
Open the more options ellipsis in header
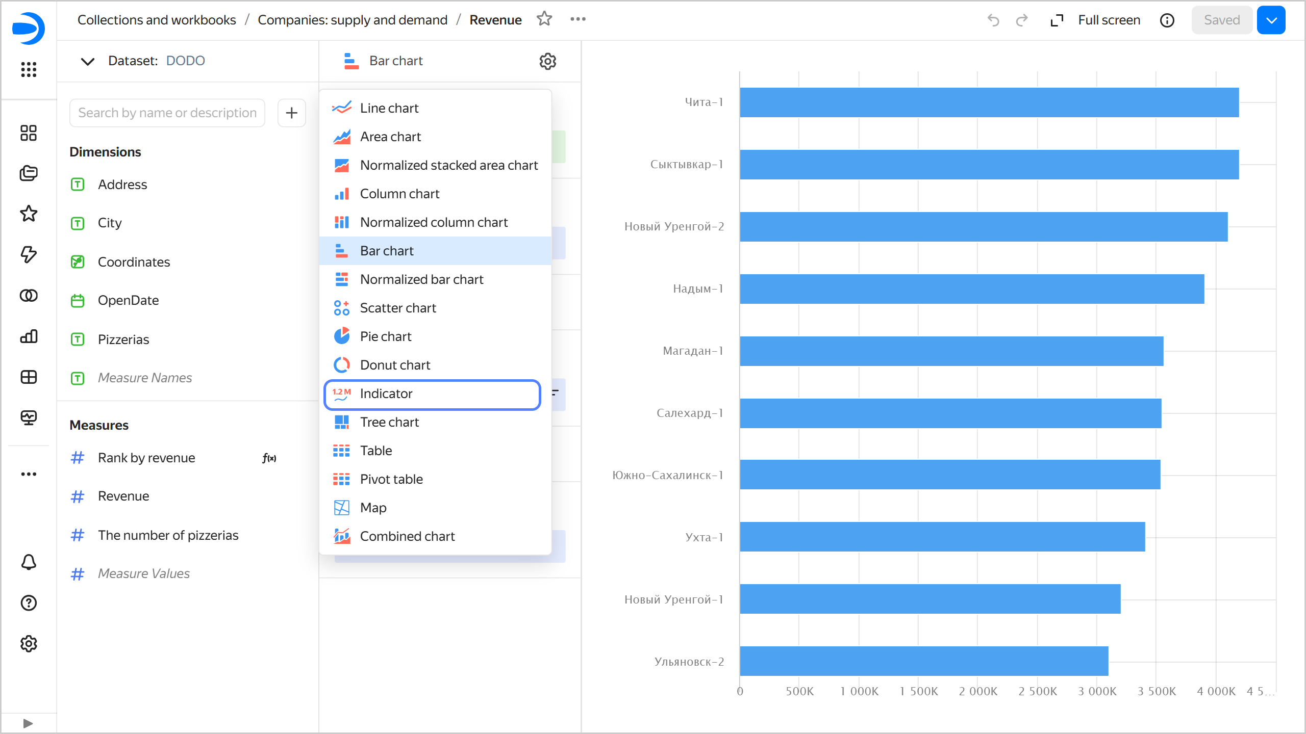coord(577,19)
